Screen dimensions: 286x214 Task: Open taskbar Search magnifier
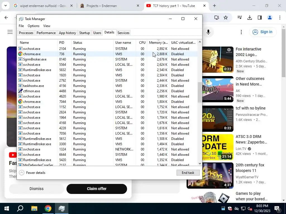(20, 208)
